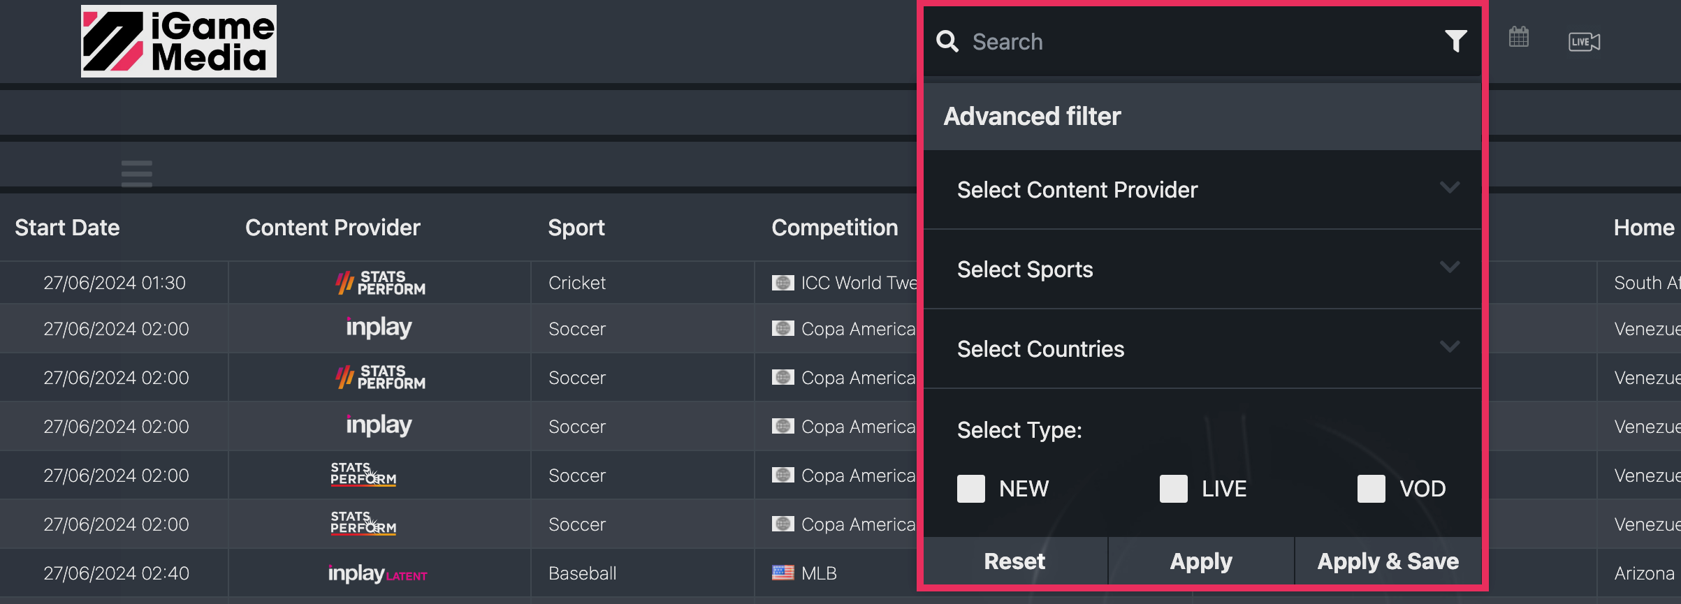Screen dimensions: 1681x604
Task: Click the search magnifier icon
Action: pyautogui.click(x=947, y=41)
